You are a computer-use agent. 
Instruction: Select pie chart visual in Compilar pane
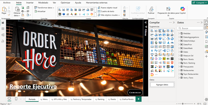coord(168,39)
